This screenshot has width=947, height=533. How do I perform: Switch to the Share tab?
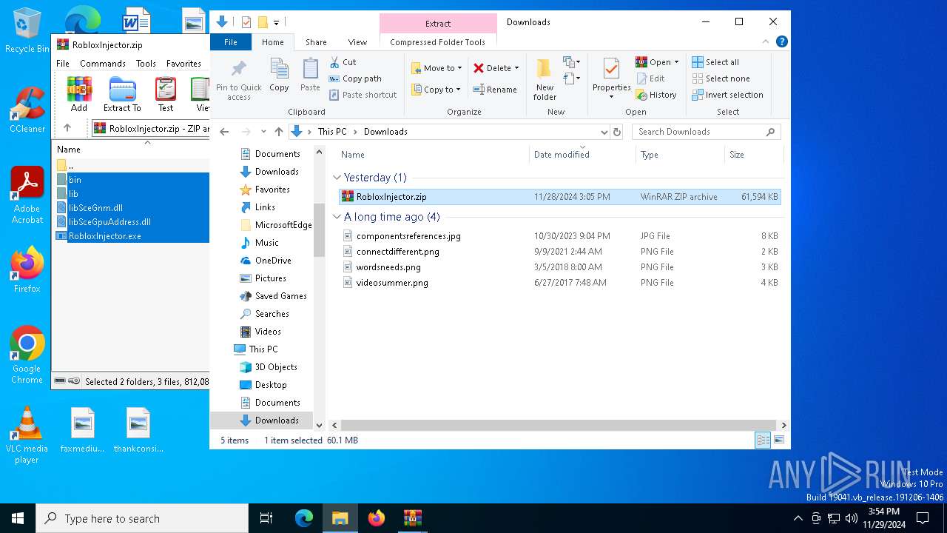pos(316,42)
